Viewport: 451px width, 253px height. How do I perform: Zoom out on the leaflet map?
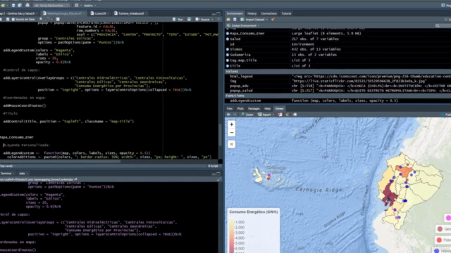coord(232,133)
